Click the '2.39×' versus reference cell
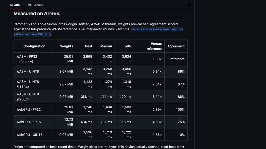266x149 pixels. [149, 110]
